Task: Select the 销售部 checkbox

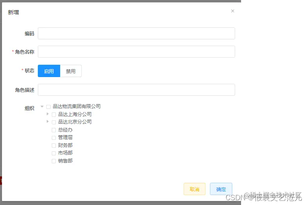Action: pos(54,161)
